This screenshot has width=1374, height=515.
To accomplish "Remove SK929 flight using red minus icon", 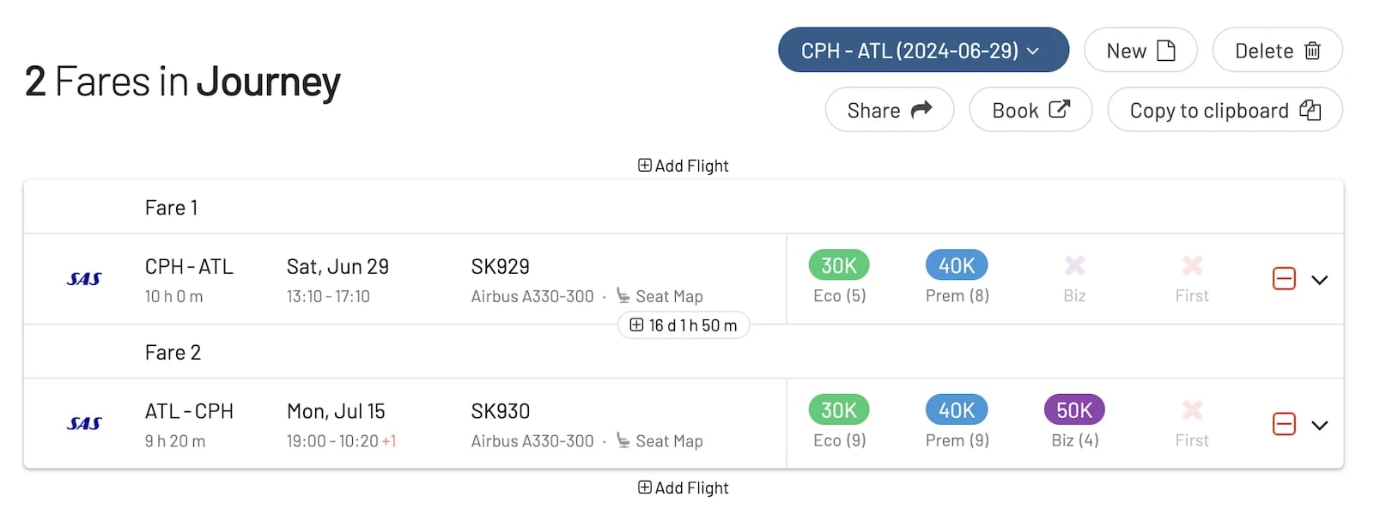I will click(x=1284, y=279).
